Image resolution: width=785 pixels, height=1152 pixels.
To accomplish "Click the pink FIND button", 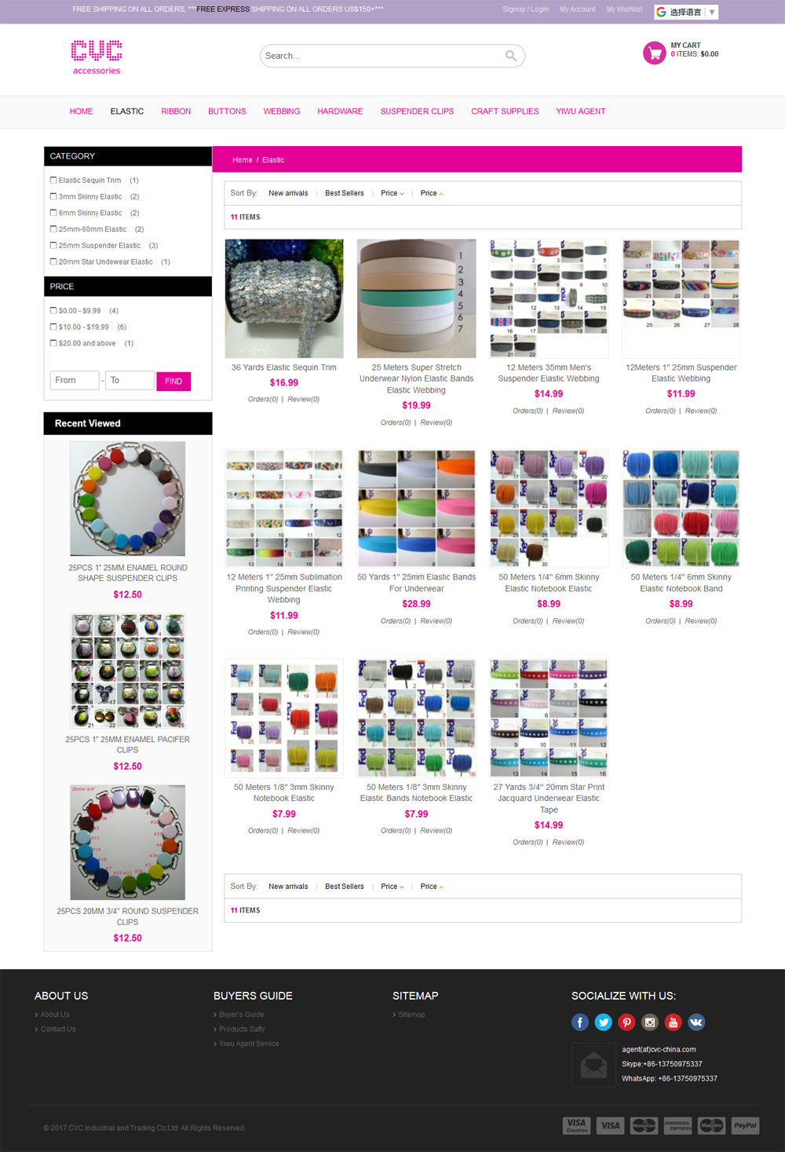I will [x=173, y=381].
